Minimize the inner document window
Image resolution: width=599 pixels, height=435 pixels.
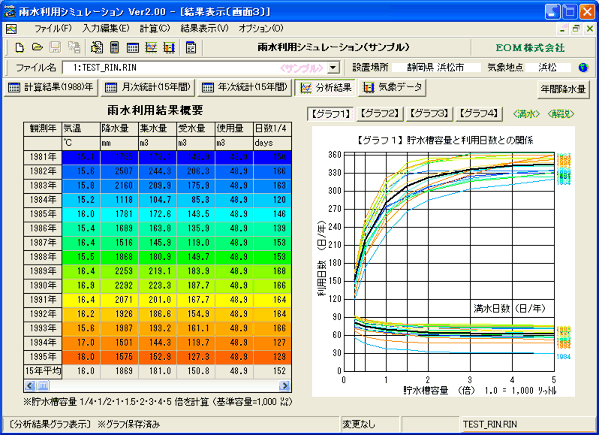click(x=563, y=29)
